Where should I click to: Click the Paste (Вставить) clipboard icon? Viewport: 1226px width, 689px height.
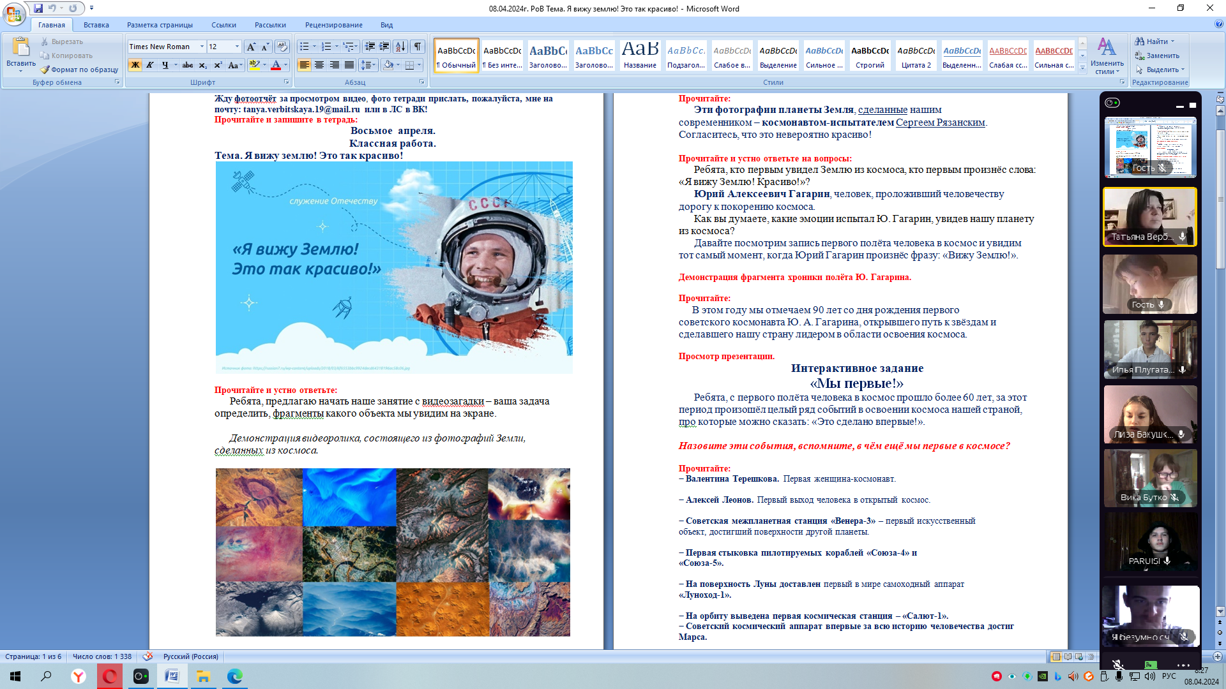[20, 47]
